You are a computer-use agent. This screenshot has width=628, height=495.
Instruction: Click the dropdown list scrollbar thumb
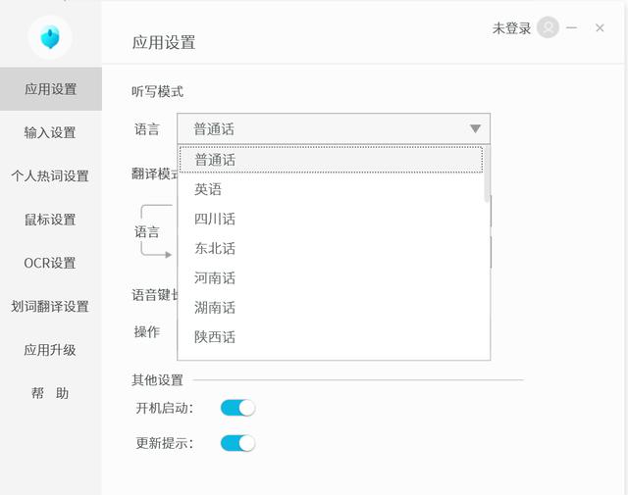[x=487, y=174]
